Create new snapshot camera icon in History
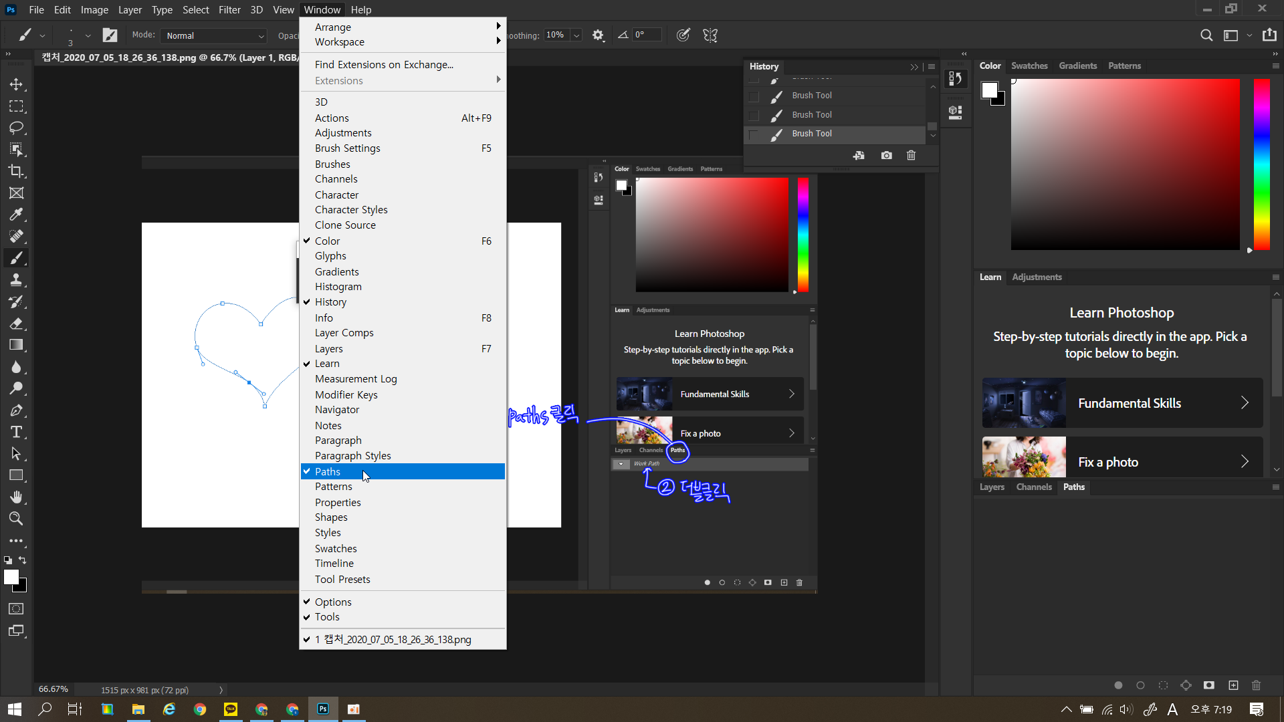 click(x=886, y=155)
